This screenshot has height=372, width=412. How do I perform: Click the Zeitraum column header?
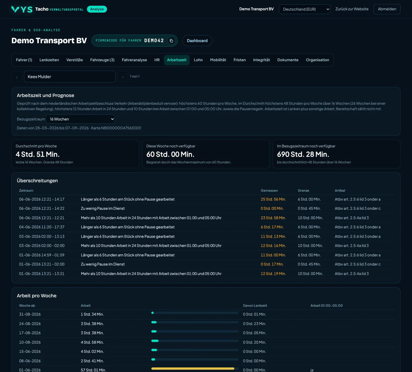[x=26, y=191]
